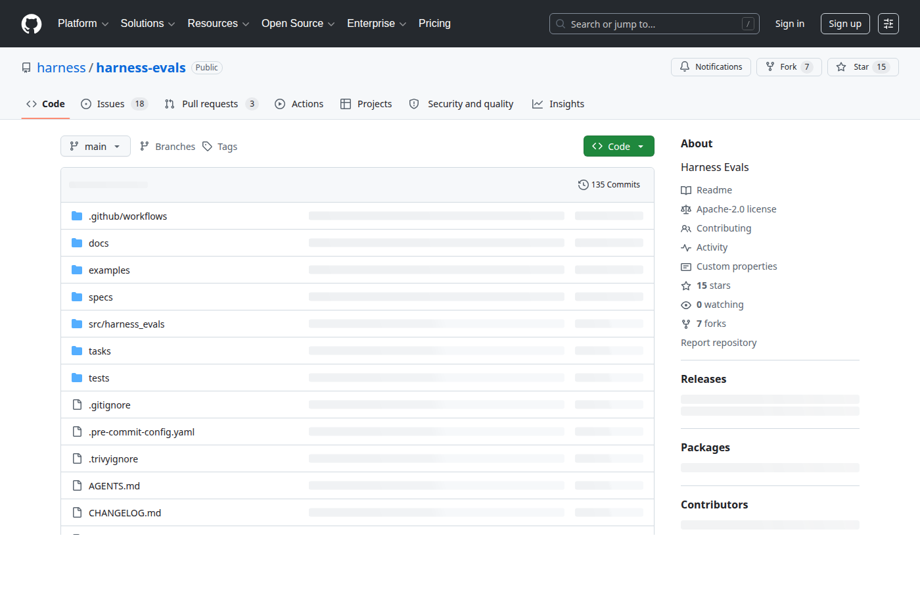Image resolution: width=920 pixels, height=592 pixels.
Task: View the 15 stars list
Action: (x=706, y=285)
